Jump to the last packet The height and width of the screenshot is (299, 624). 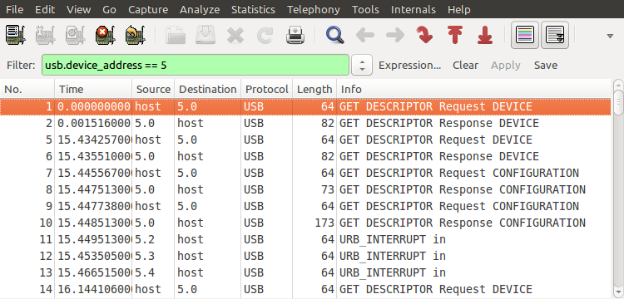[485, 36]
